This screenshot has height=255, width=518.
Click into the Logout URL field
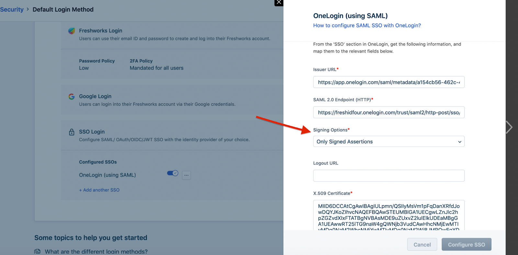[389, 176]
